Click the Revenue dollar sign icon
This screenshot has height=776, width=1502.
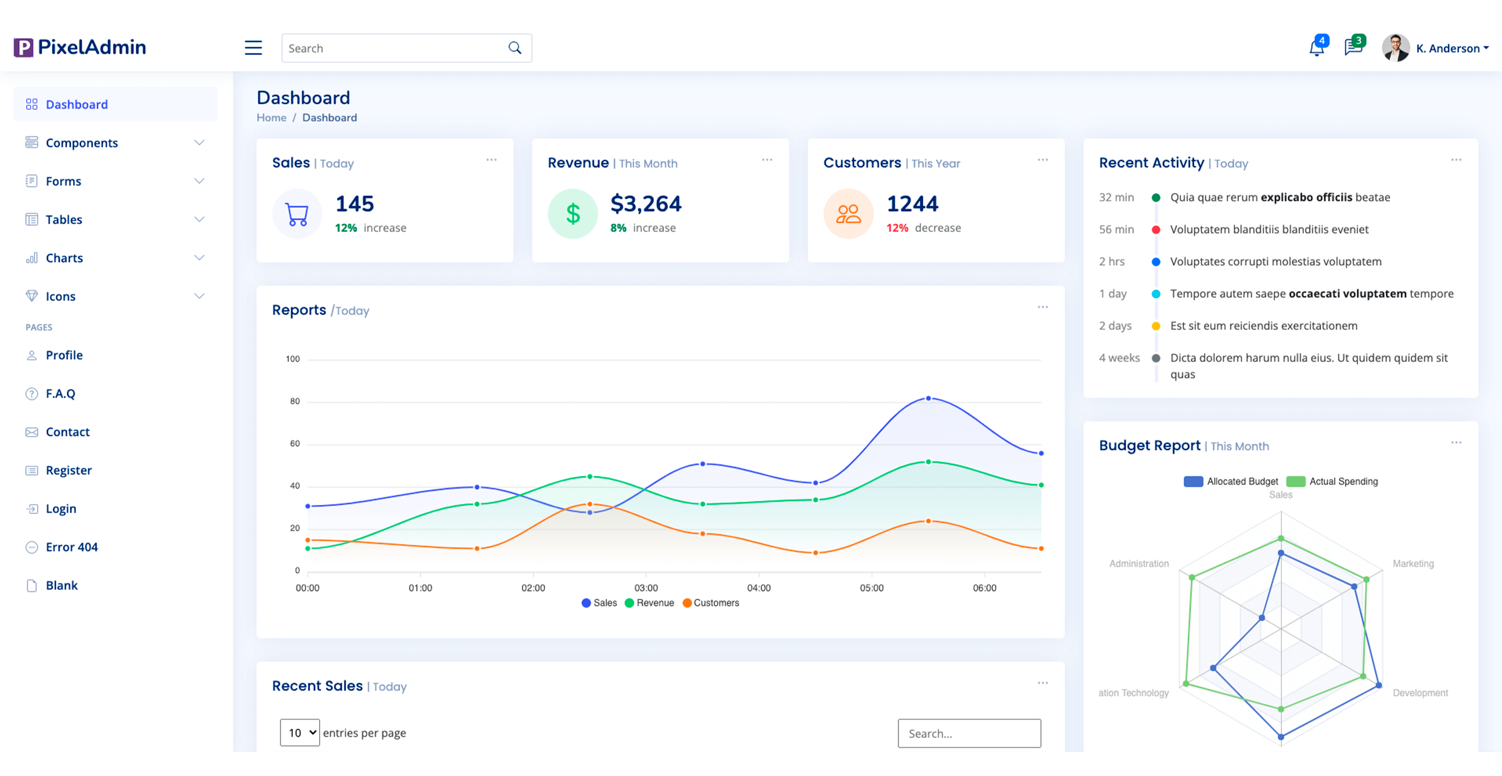573,214
